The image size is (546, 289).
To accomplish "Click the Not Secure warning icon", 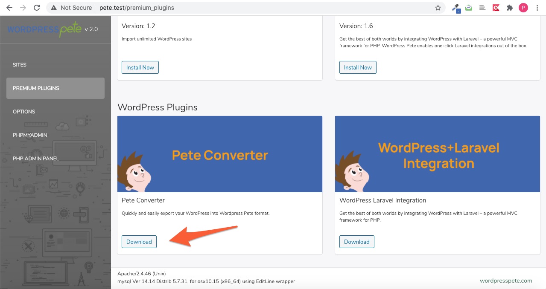I will [54, 8].
